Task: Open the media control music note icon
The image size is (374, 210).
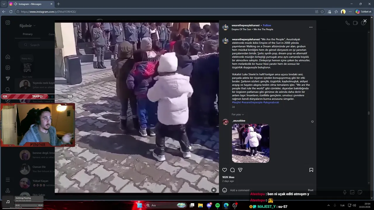Action: pyautogui.click(x=329, y=12)
